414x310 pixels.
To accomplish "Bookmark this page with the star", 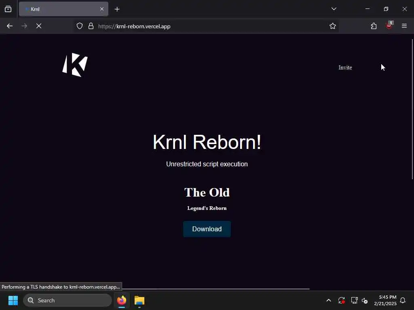I will pos(333,26).
